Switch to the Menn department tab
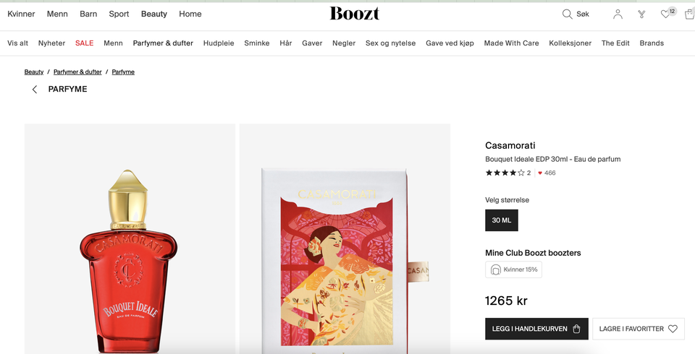The image size is (695, 354). (57, 14)
